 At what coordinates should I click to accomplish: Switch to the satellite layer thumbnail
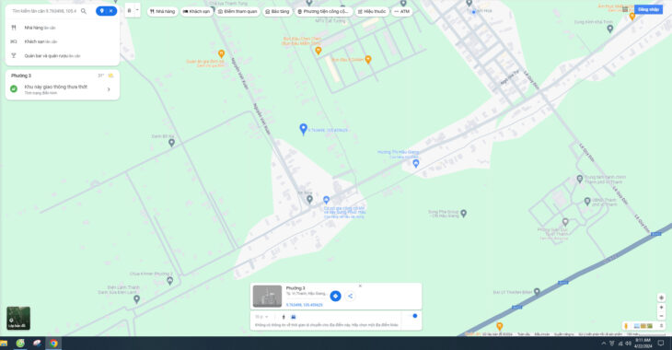click(18, 319)
